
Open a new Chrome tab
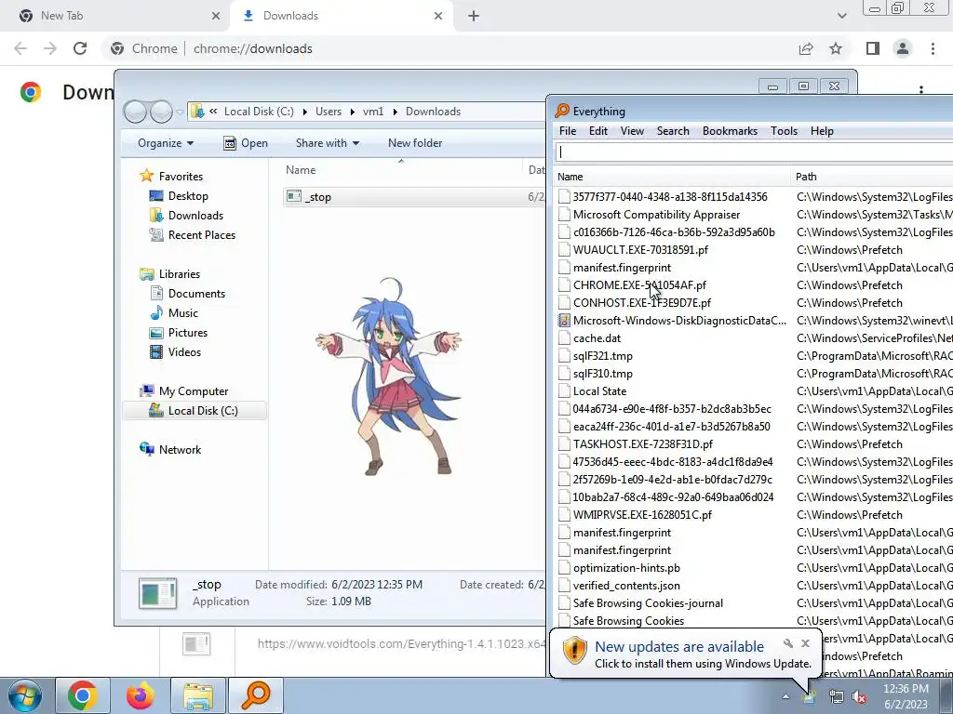(474, 16)
